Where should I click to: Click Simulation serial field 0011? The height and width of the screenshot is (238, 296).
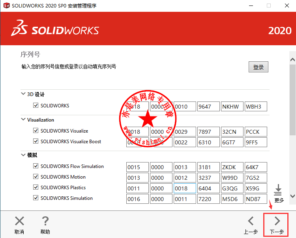pyautogui.click(x=185, y=199)
